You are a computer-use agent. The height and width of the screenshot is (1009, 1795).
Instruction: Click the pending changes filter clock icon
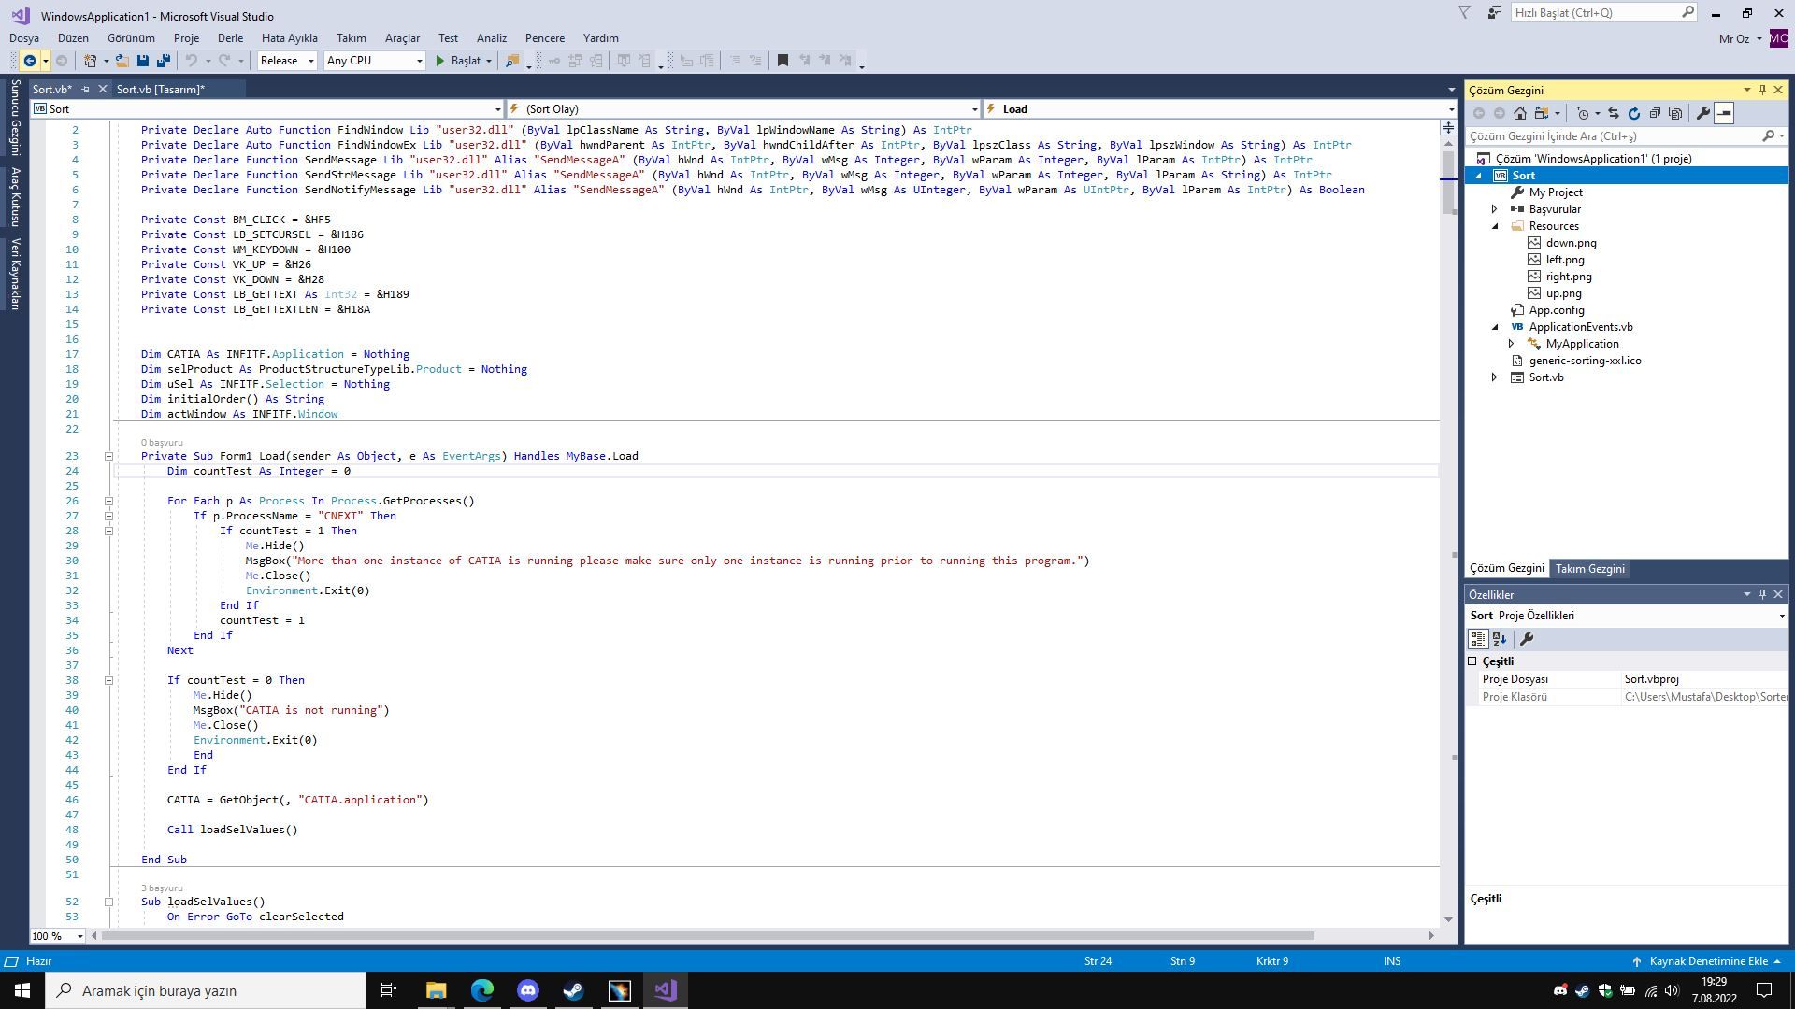pos(1582,113)
